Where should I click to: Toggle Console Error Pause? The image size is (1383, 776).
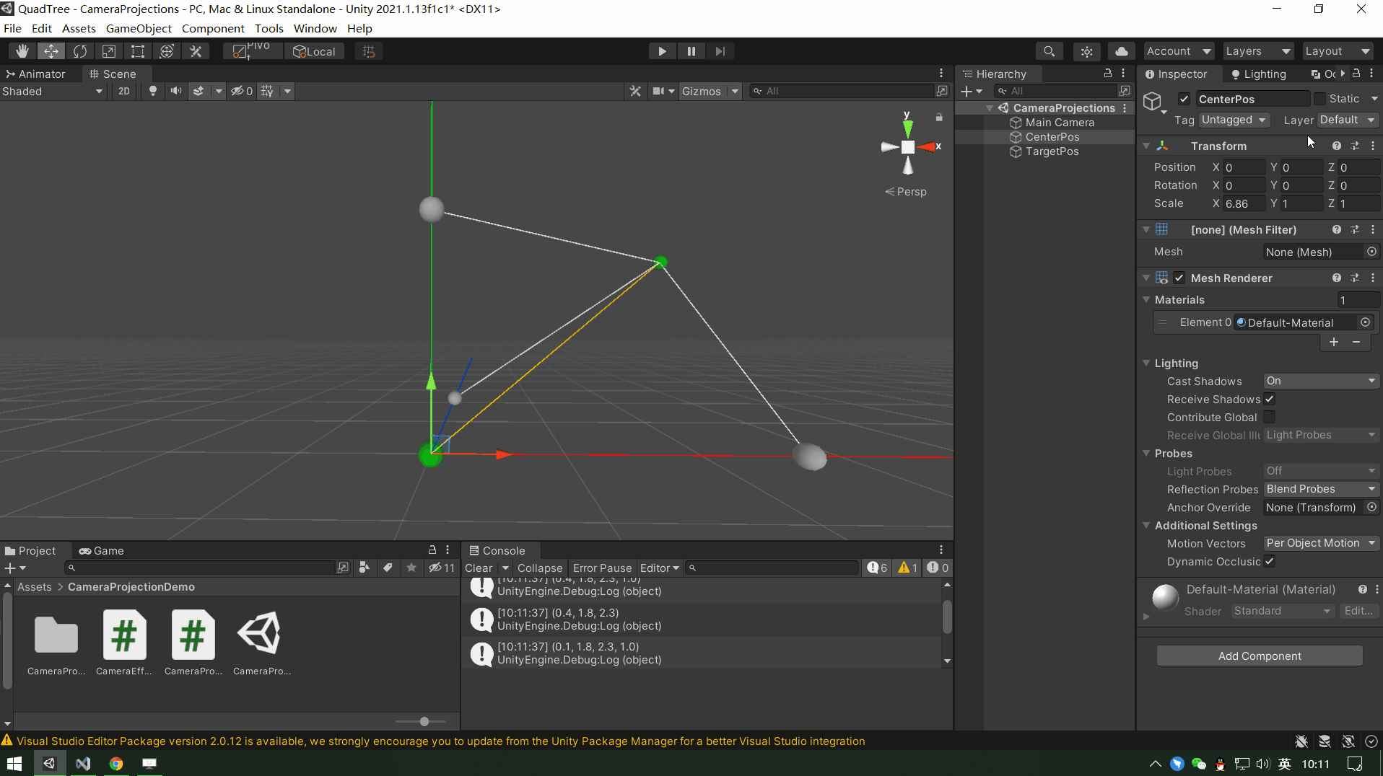click(602, 568)
